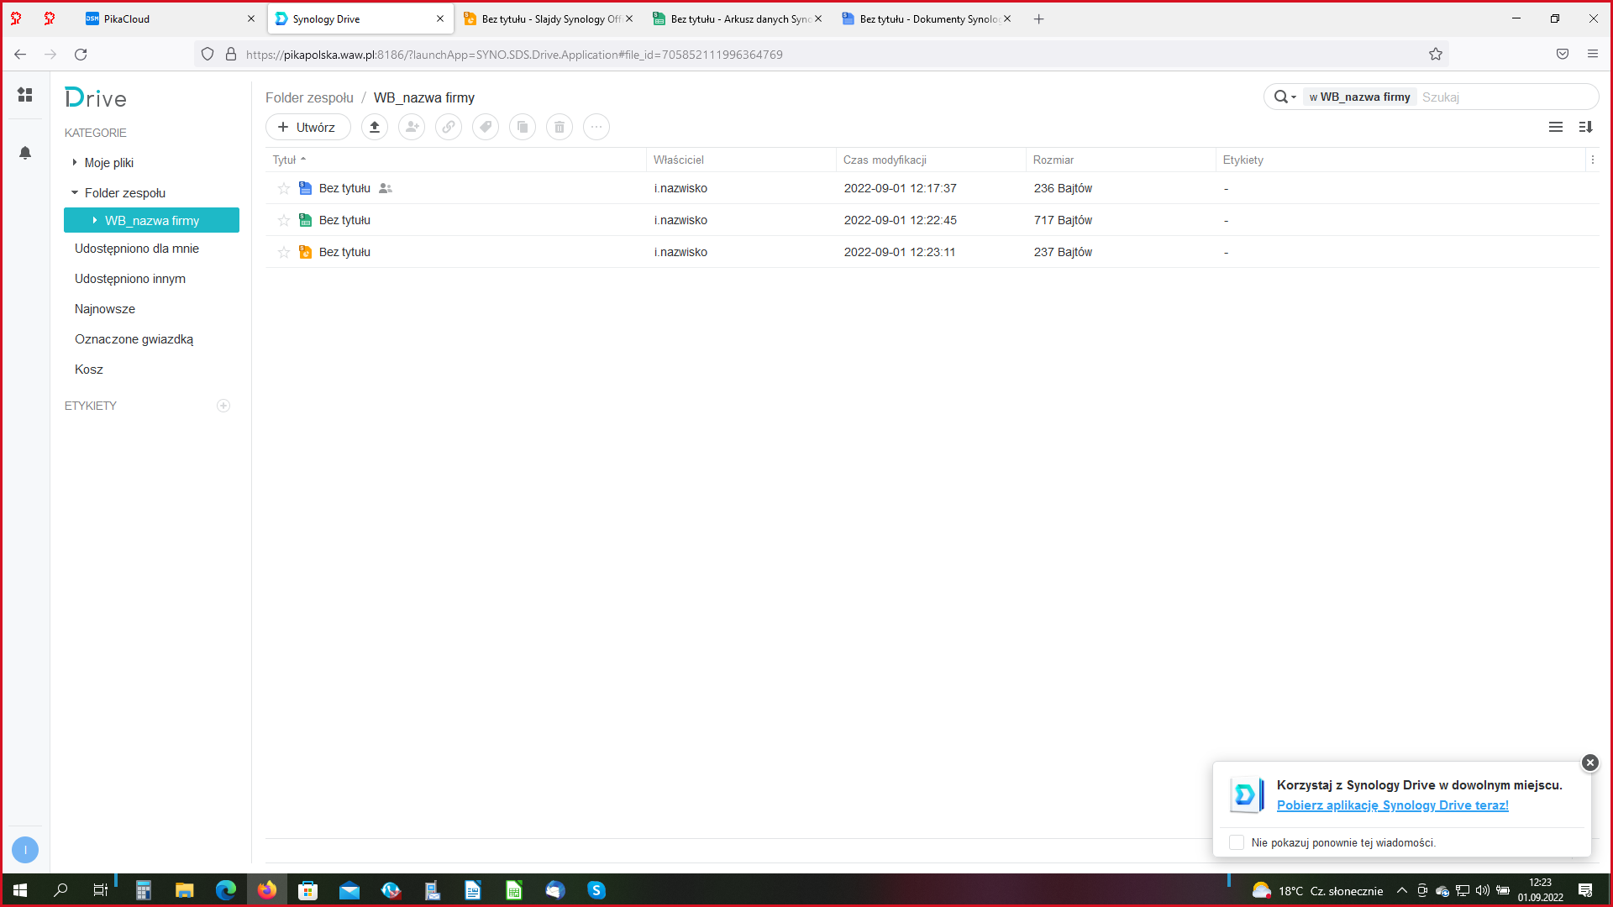Switch to Arkusz danych tab

click(738, 18)
